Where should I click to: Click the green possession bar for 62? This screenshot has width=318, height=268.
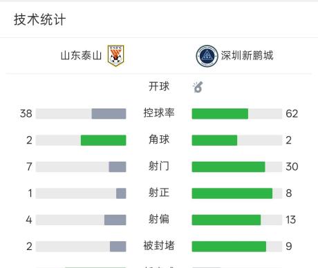click(220, 114)
